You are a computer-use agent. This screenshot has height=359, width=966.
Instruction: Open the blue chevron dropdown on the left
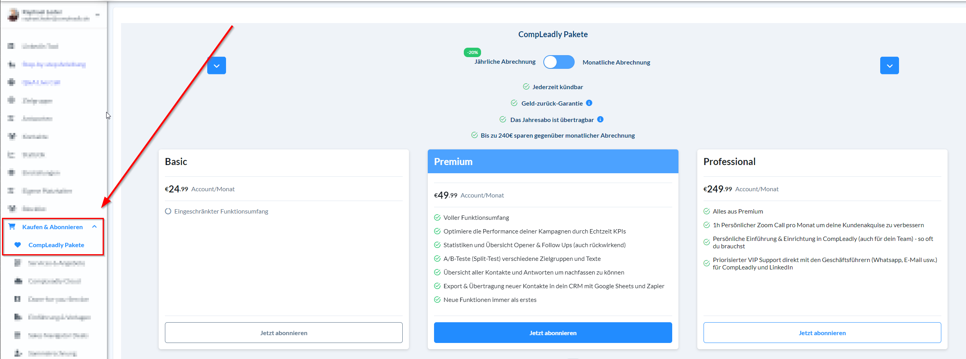(217, 66)
